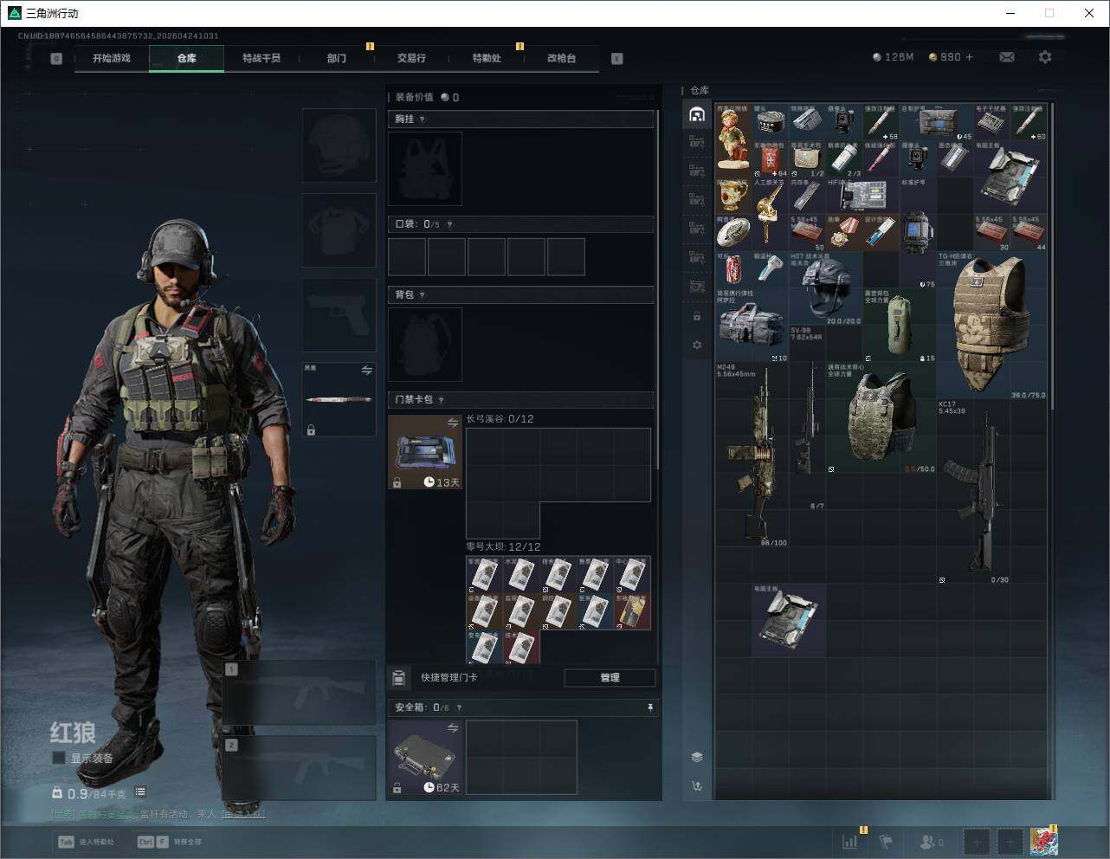
Task: Click the Tab 进入特勤处 shortcut button
Action: (x=87, y=842)
